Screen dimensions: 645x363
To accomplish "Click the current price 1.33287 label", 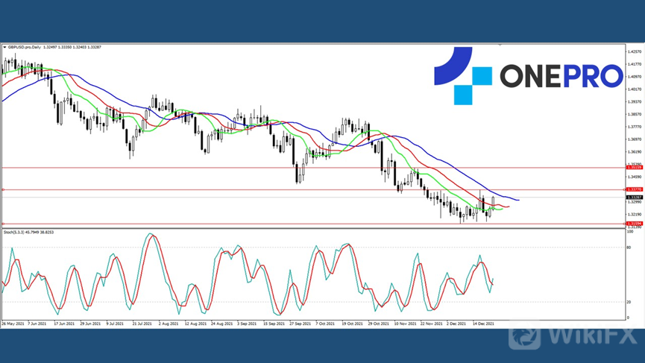I will tap(634, 197).
